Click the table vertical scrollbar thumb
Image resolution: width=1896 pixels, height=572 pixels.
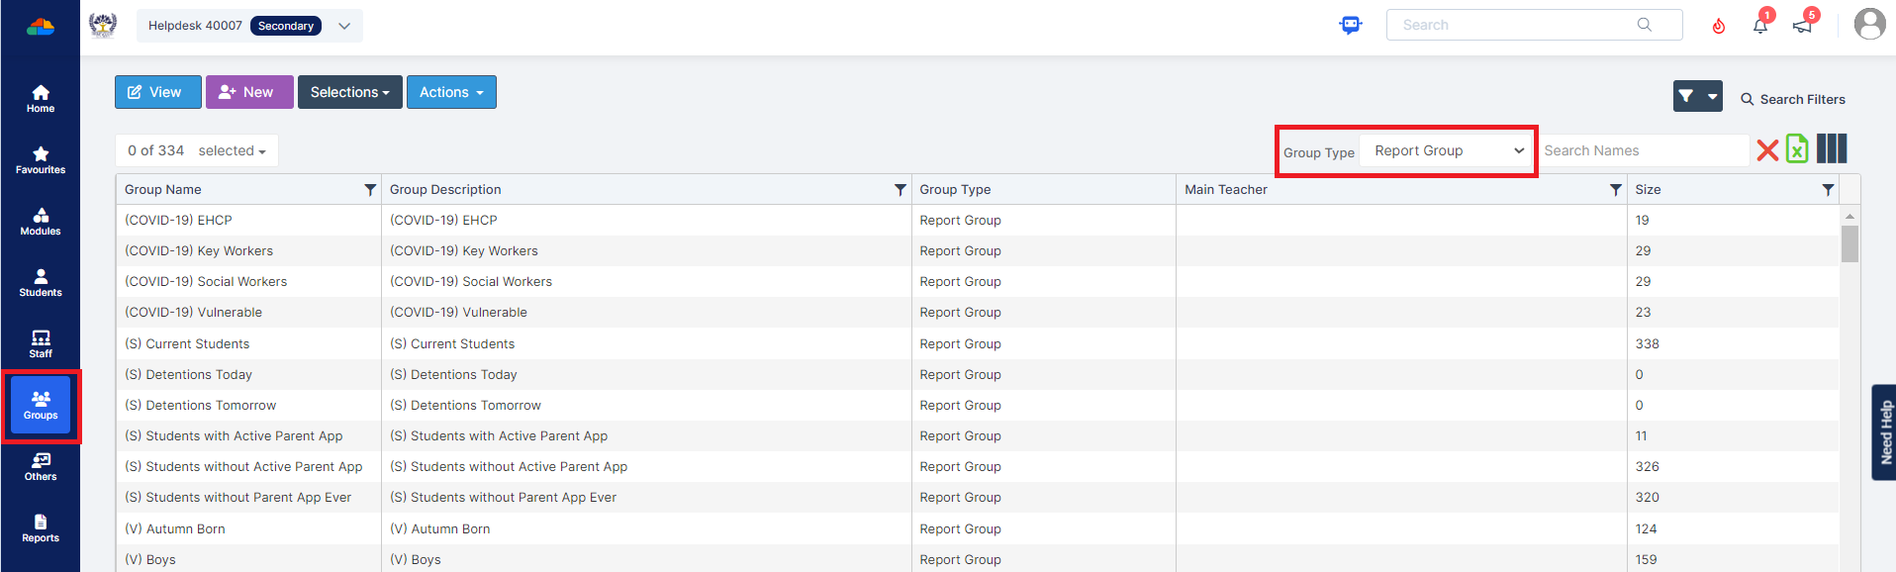(1849, 243)
